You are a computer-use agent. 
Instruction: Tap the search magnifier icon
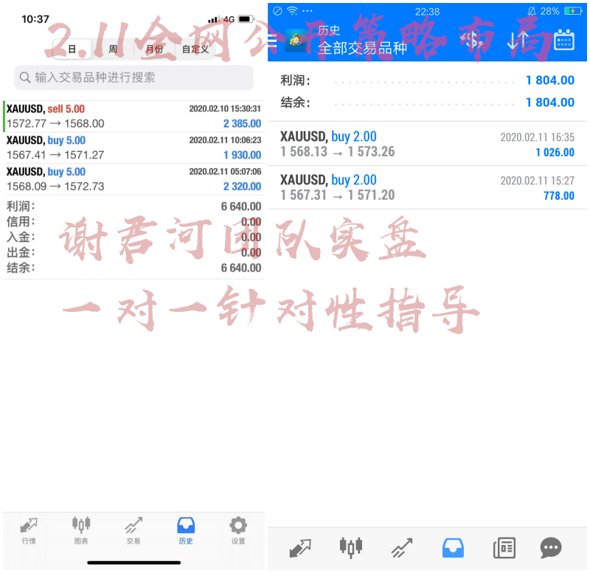point(25,77)
